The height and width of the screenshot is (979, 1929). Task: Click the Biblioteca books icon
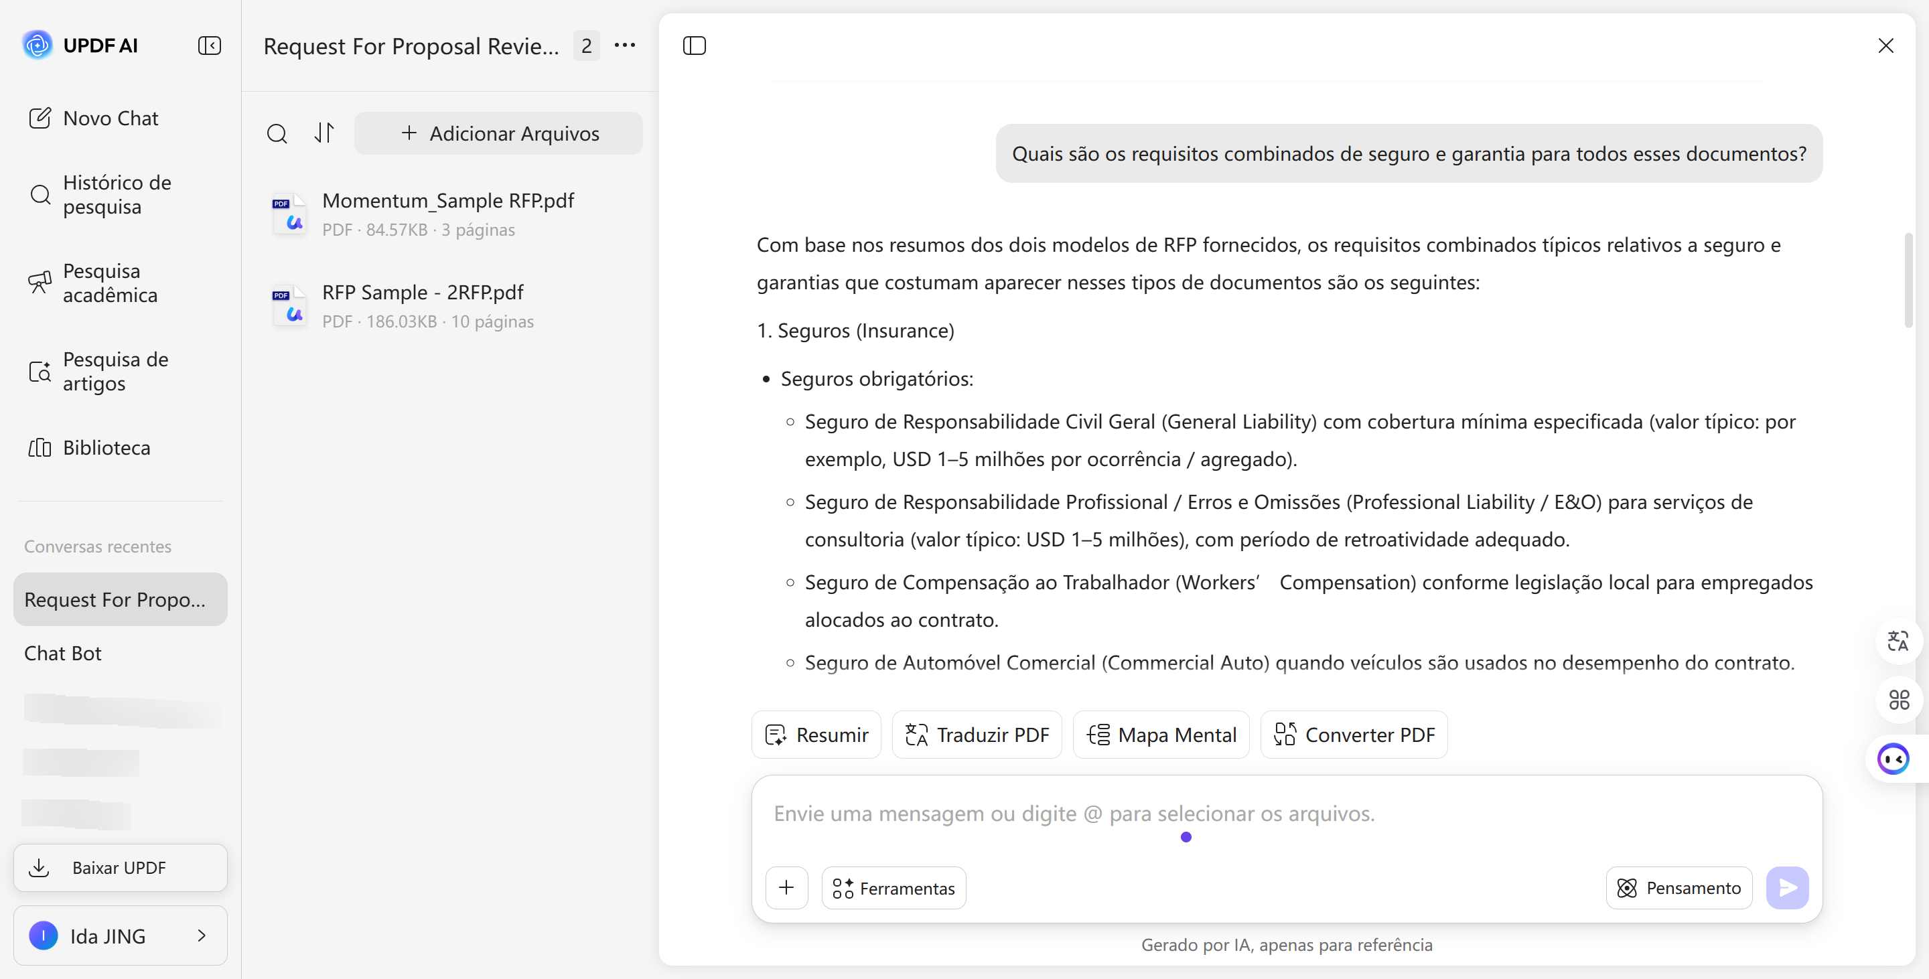[40, 447]
